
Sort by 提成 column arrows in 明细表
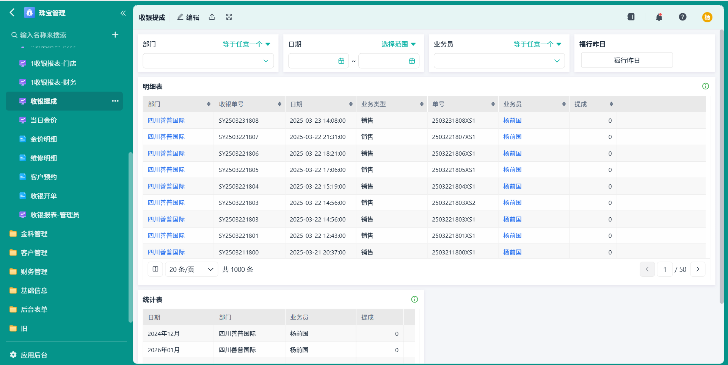click(x=611, y=104)
